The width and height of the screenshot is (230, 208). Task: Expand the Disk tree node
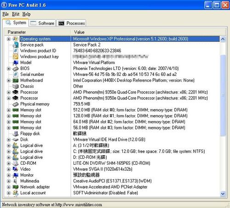coord(9,139)
